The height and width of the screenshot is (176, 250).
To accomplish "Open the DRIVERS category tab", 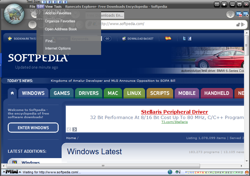I will pos(89,93).
